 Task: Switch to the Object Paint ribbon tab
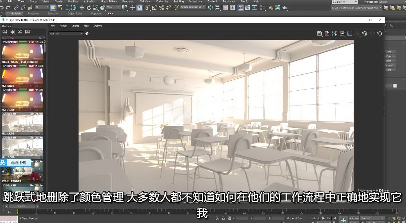75,14
